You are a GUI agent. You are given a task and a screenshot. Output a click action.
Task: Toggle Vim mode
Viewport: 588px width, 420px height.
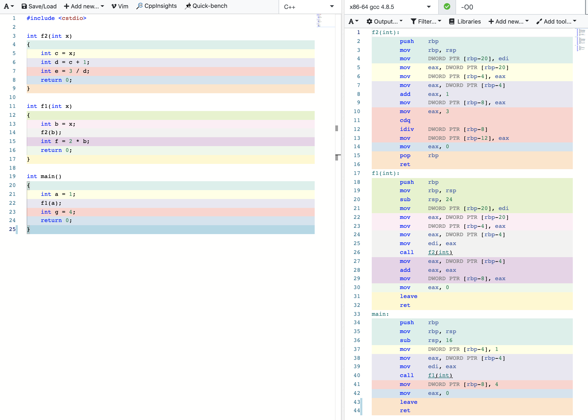[x=120, y=6]
